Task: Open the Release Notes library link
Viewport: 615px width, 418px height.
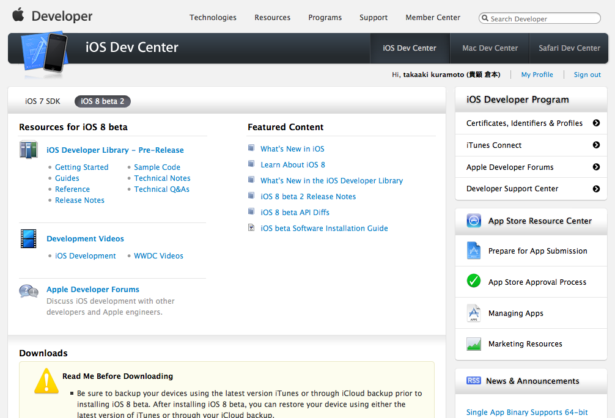Action: pos(79,200)
